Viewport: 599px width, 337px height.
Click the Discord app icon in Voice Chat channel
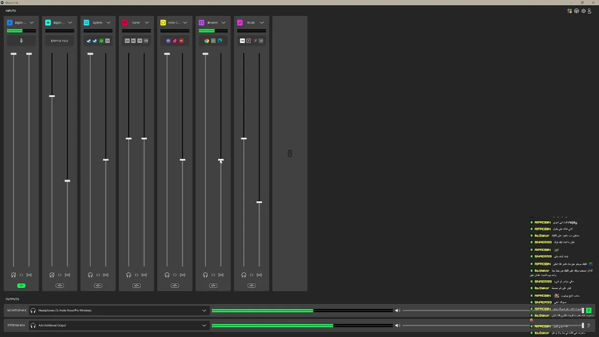(168, 41)
